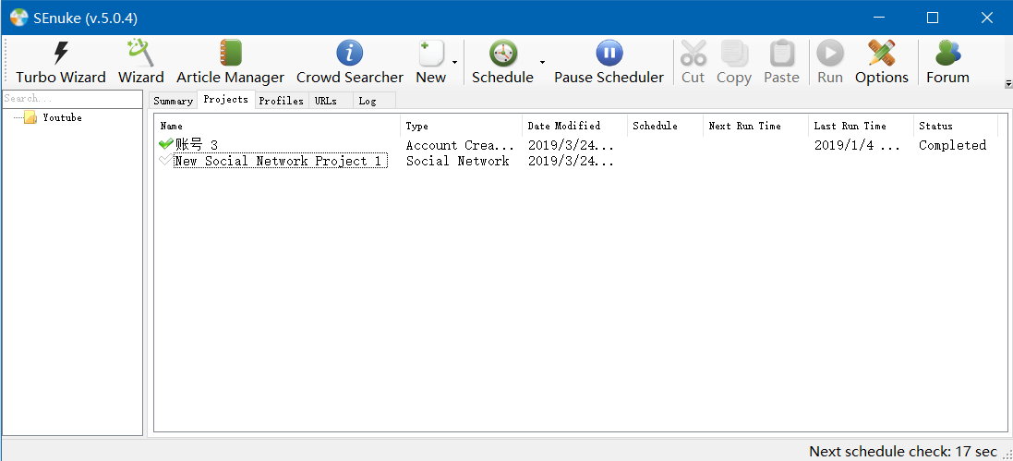The width and height of the screenshot is (1013, 461).
Task: Open the Crowd Searcher info icon
Action: [x=349, y=53]
